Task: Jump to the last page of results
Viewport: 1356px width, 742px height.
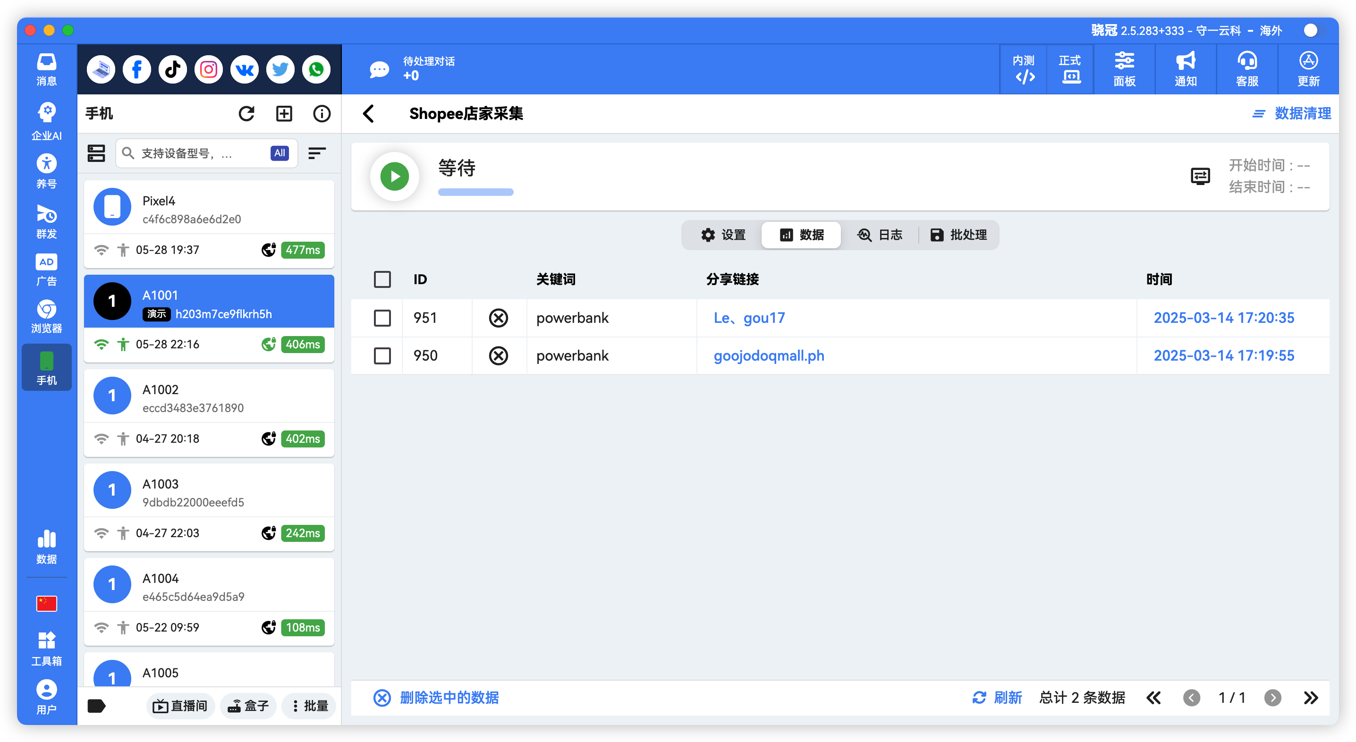Action: 1310,698
